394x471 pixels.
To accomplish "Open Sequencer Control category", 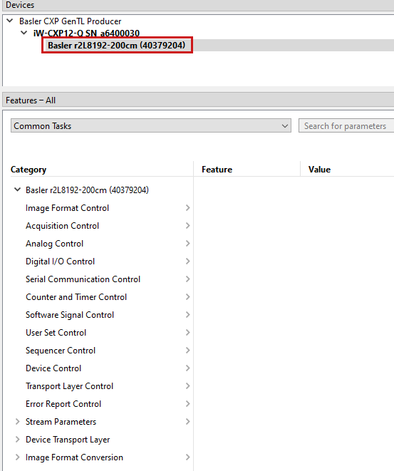I will [61, 351].
